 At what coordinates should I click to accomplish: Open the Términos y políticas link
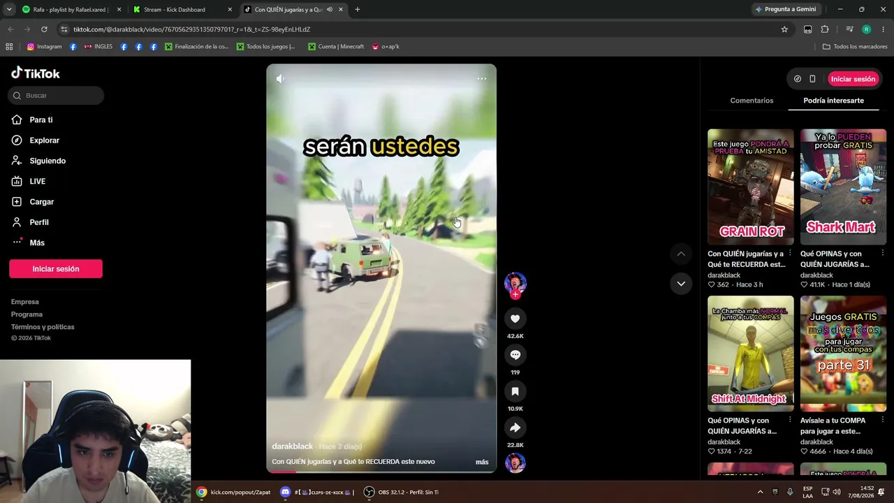[x=43, y=327]
